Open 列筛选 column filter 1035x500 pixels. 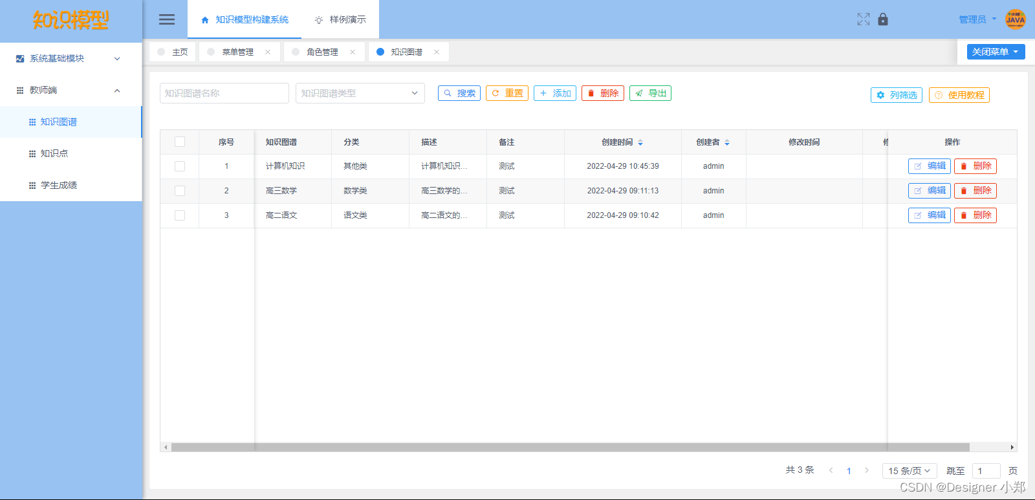(x=897, y=95)
